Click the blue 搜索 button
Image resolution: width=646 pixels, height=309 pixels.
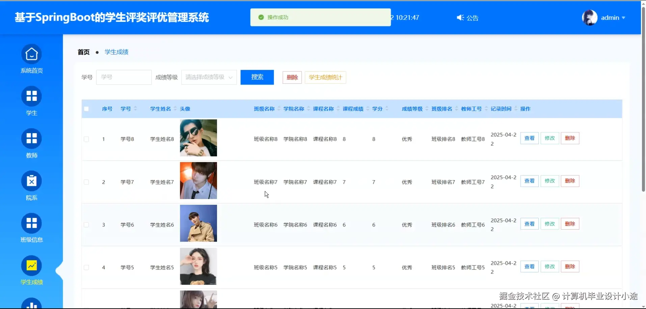point(257,77)
